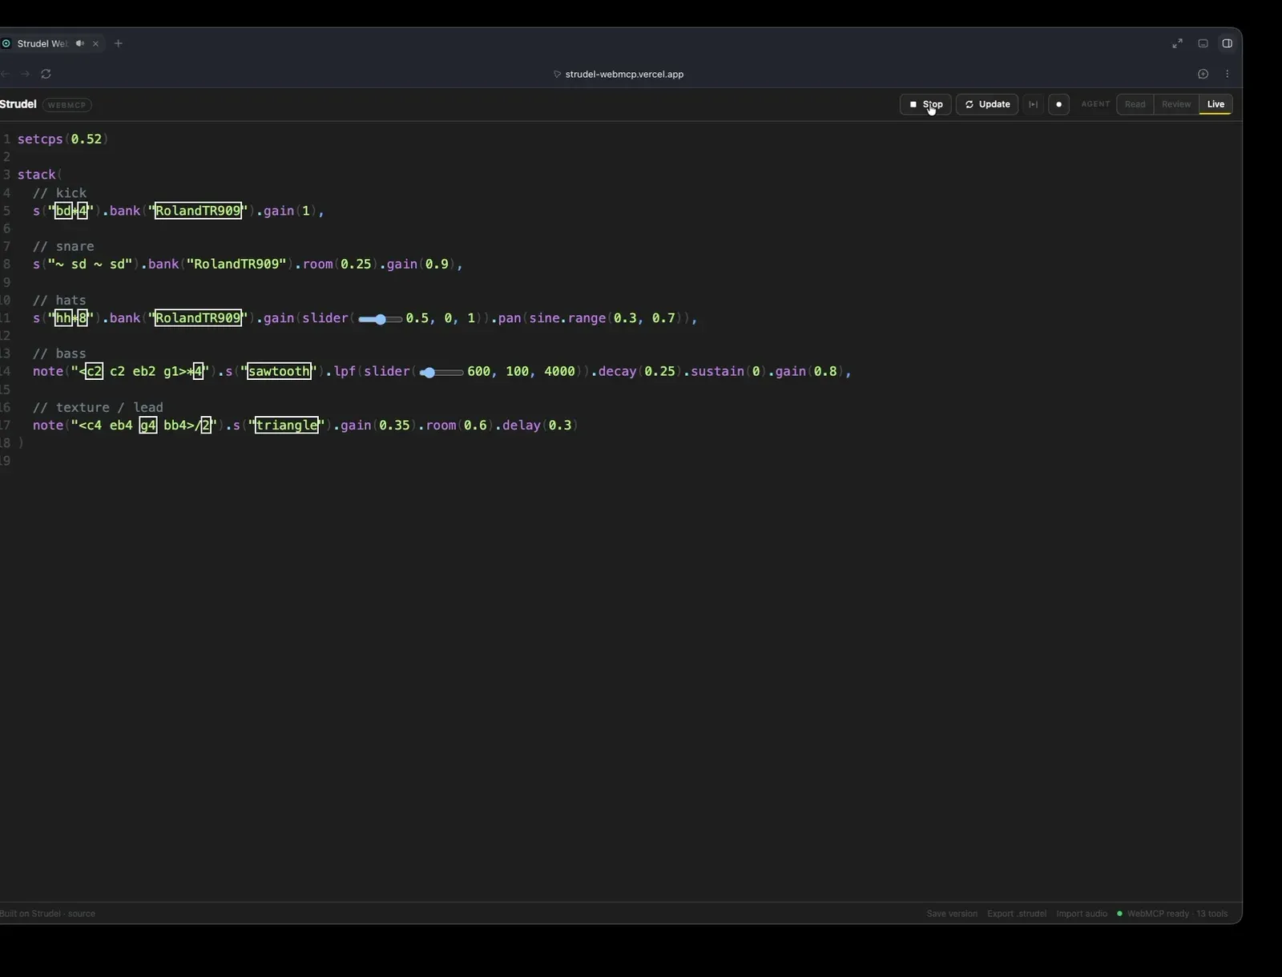The width and height of the screenshot is (1282, 977).
Task: Click the WEBMCP badge
Action: 67,105
